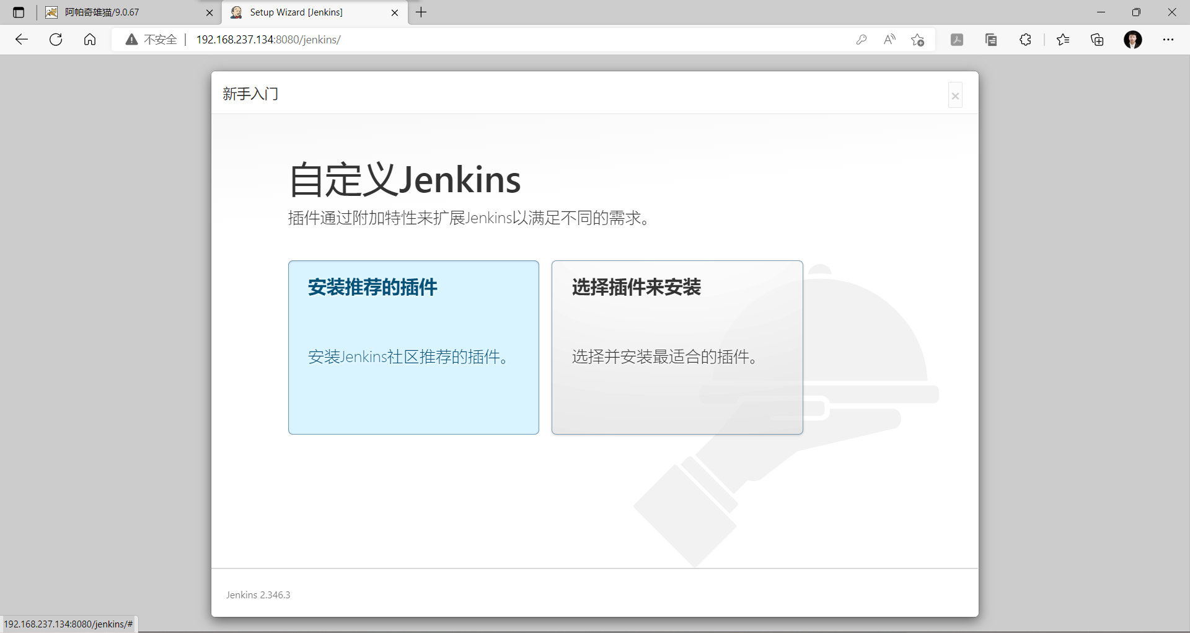
Task: Open the user profile avatar
Action: tap(1133, 40)
